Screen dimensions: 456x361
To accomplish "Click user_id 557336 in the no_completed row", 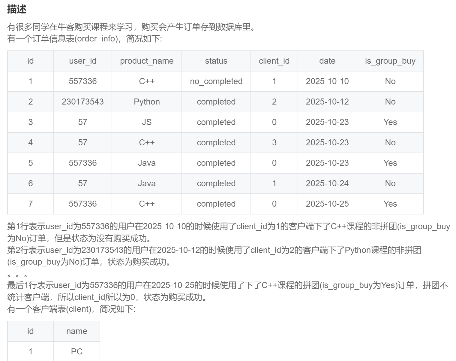I will point(83,81).
